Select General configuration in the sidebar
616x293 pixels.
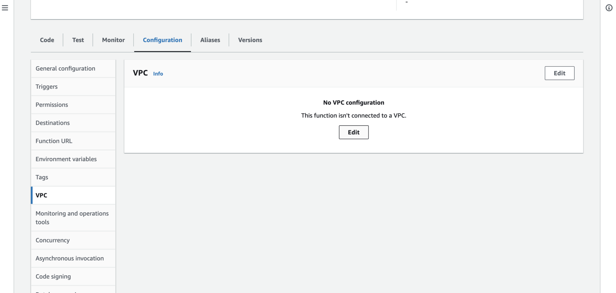pos(65,68)
